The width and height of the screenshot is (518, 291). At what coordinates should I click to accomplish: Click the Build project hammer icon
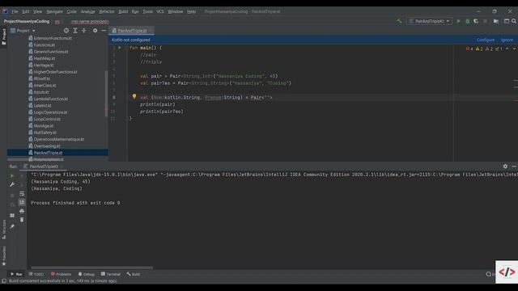pyautogui.click(x=399, y=21)
